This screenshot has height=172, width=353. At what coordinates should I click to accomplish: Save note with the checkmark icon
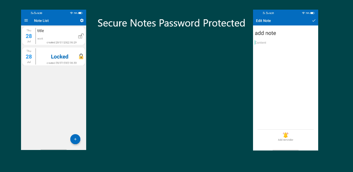click(x=314, y=20)
